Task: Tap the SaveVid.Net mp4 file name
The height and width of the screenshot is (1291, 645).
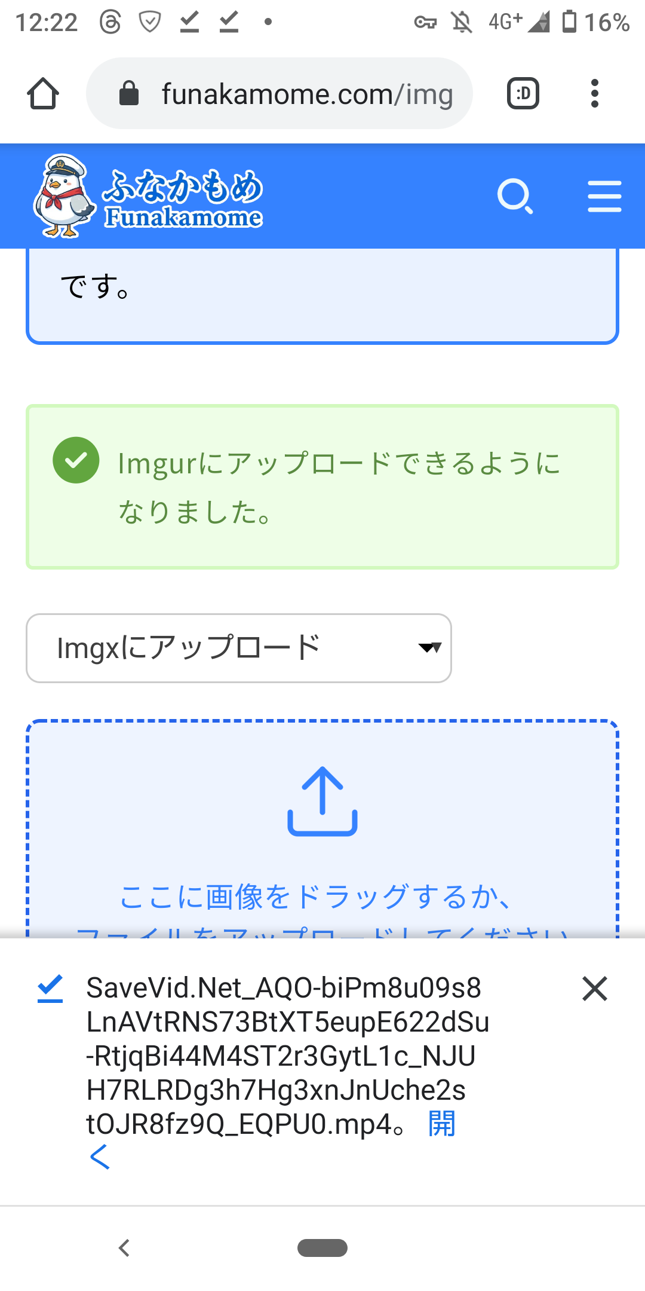Action: pyautogui.click(x=287, y=1056)
